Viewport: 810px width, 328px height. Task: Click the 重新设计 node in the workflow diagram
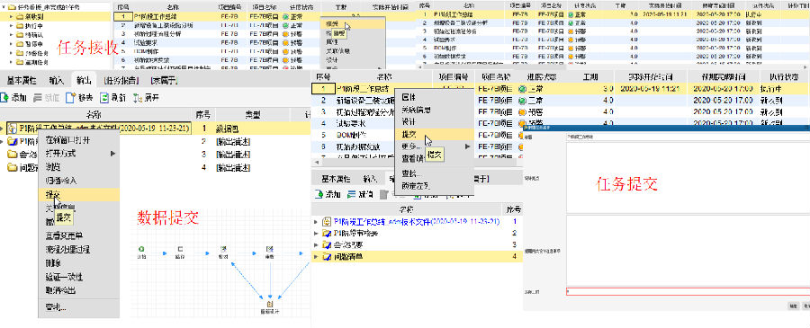pos(270,308)
